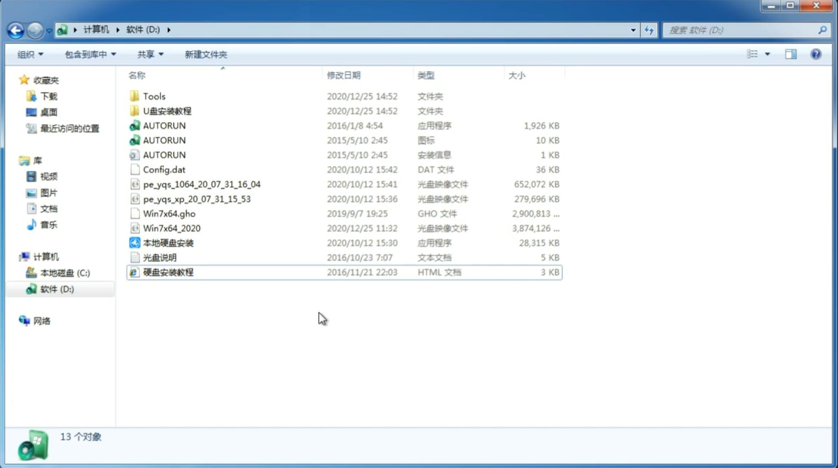The width and height of the screenshot is (838, 468).
Task: Open the U盘安装教程 folder
Action: (x=167, y=111)
